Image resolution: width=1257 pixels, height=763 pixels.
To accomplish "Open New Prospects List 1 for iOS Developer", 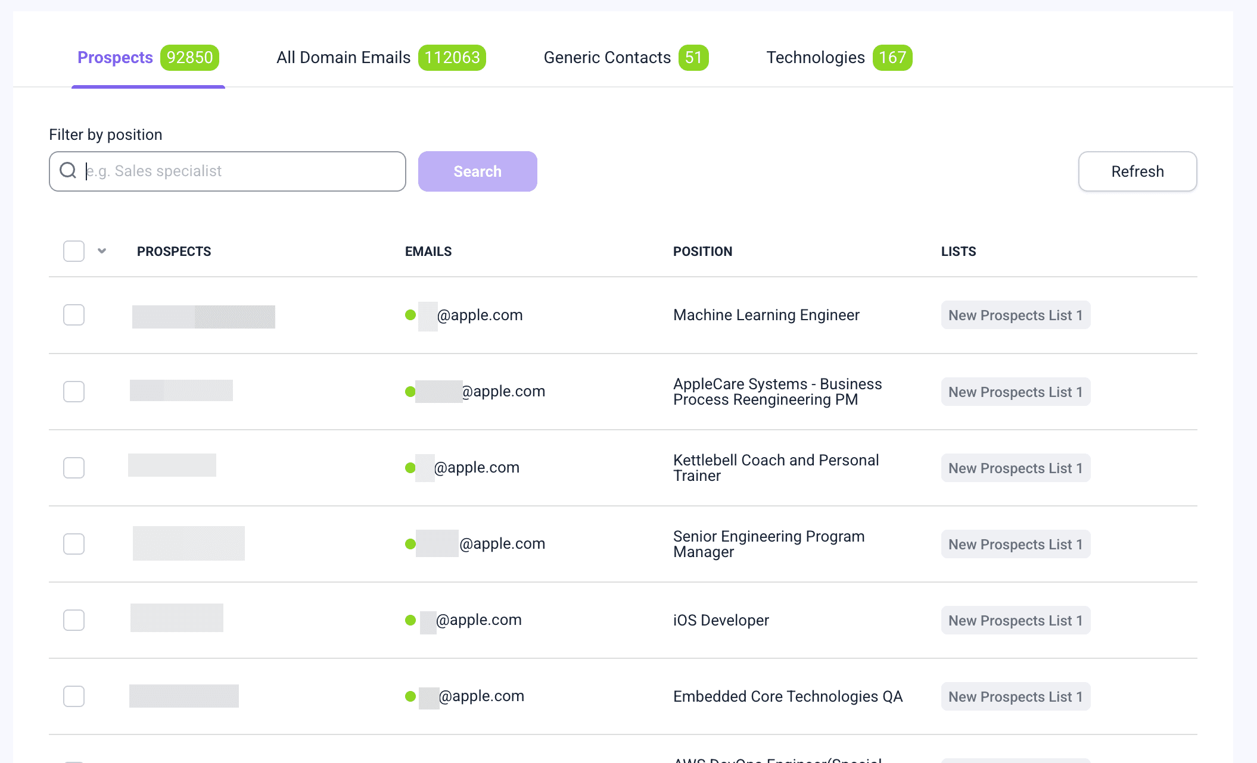I will click(x=1016, y=621).
